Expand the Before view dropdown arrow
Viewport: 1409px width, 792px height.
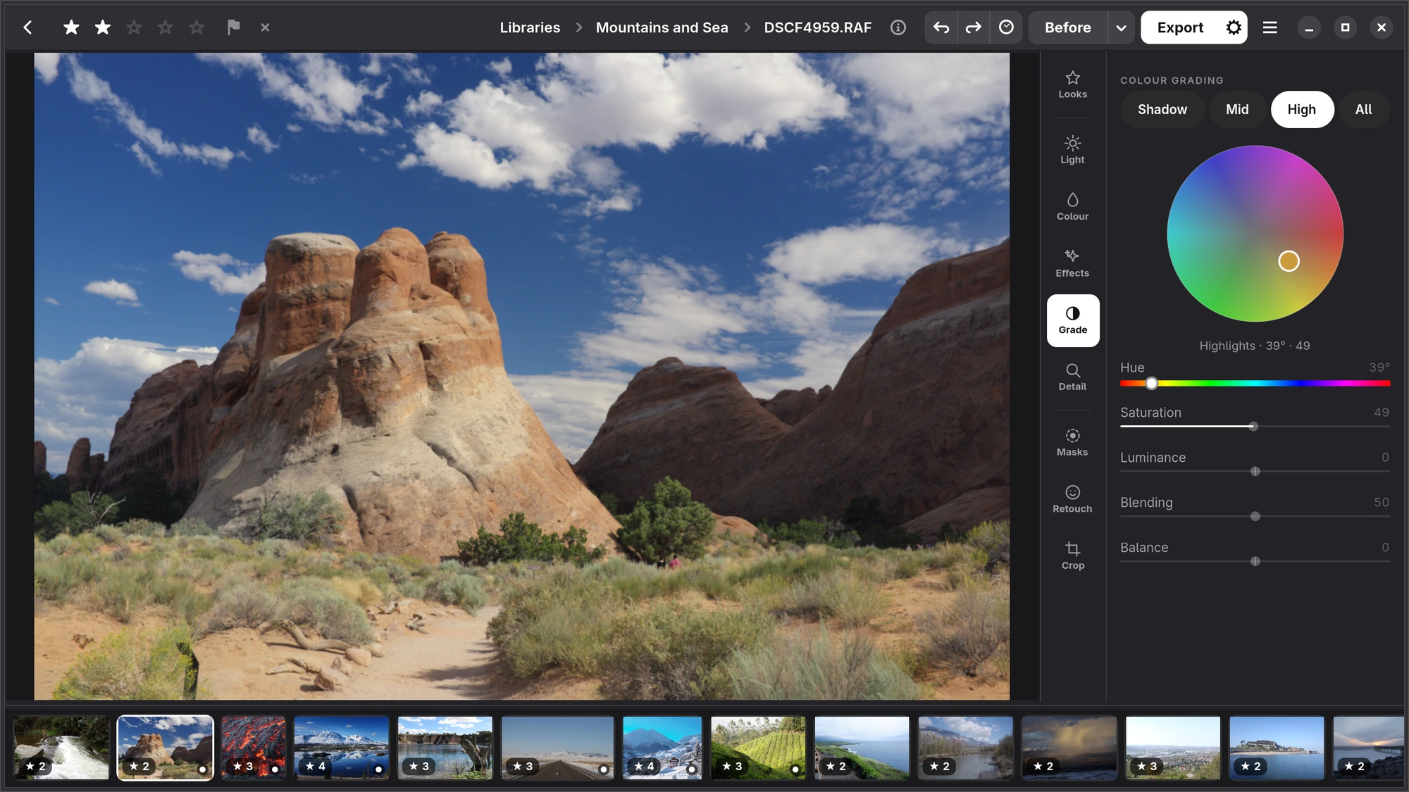tap(1121, 27)
